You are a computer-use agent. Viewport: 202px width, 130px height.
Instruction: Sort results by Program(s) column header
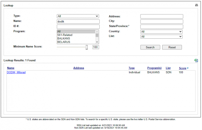[154, 68]
